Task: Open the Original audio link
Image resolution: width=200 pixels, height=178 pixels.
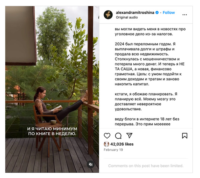Action: 127,17
